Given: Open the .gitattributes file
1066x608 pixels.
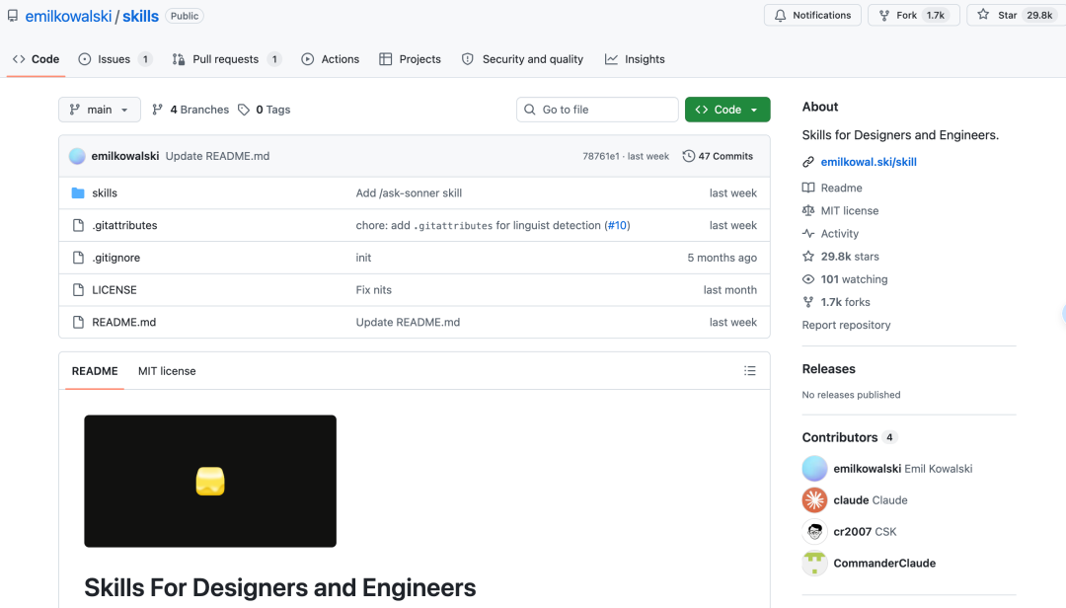Looking at the screenshot, I should pyautogui.click(x=124, y=225).
